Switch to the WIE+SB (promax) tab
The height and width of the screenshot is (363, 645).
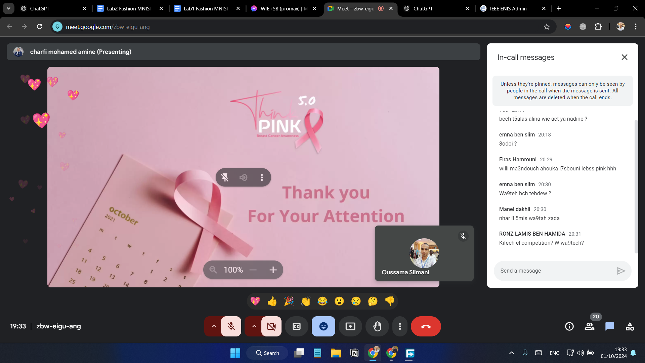coord(283,8)
